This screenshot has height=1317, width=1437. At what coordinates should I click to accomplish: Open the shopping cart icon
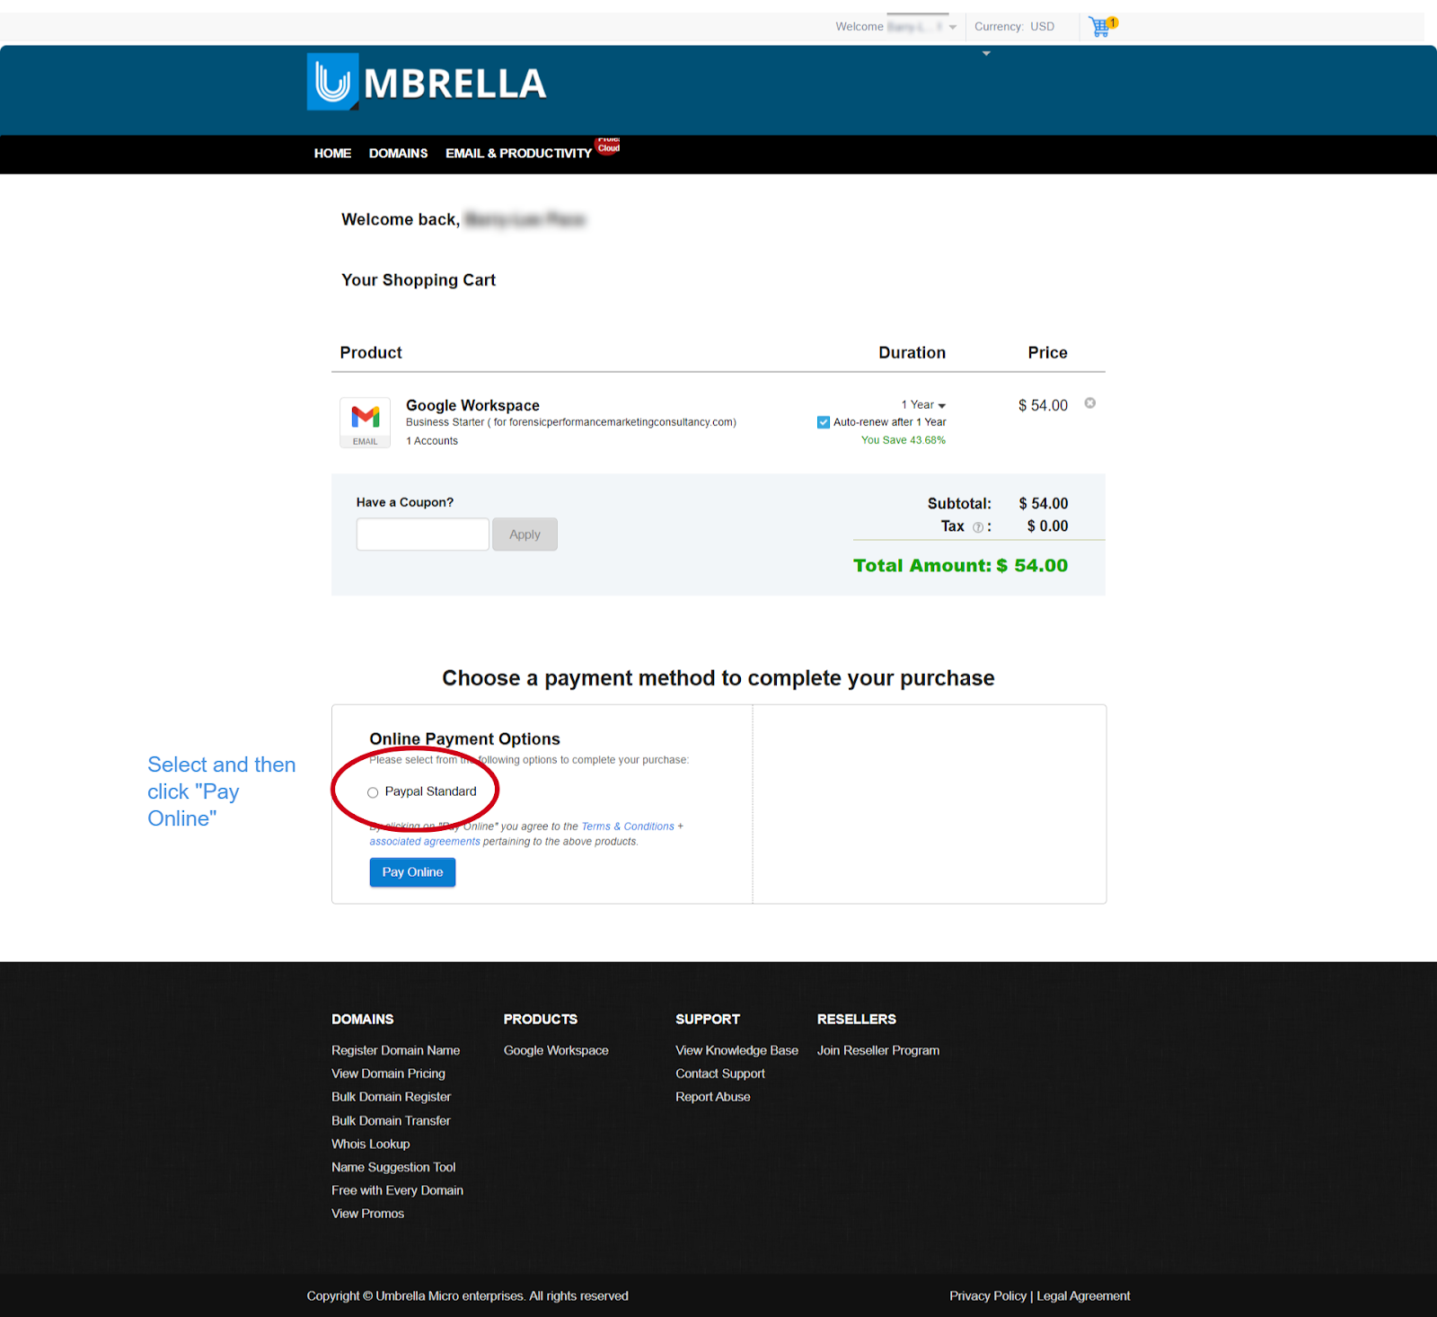click(x=1102, y=26)
